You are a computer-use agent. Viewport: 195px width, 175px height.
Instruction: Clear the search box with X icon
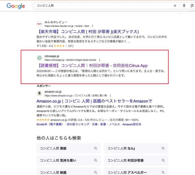coord(175,6)
